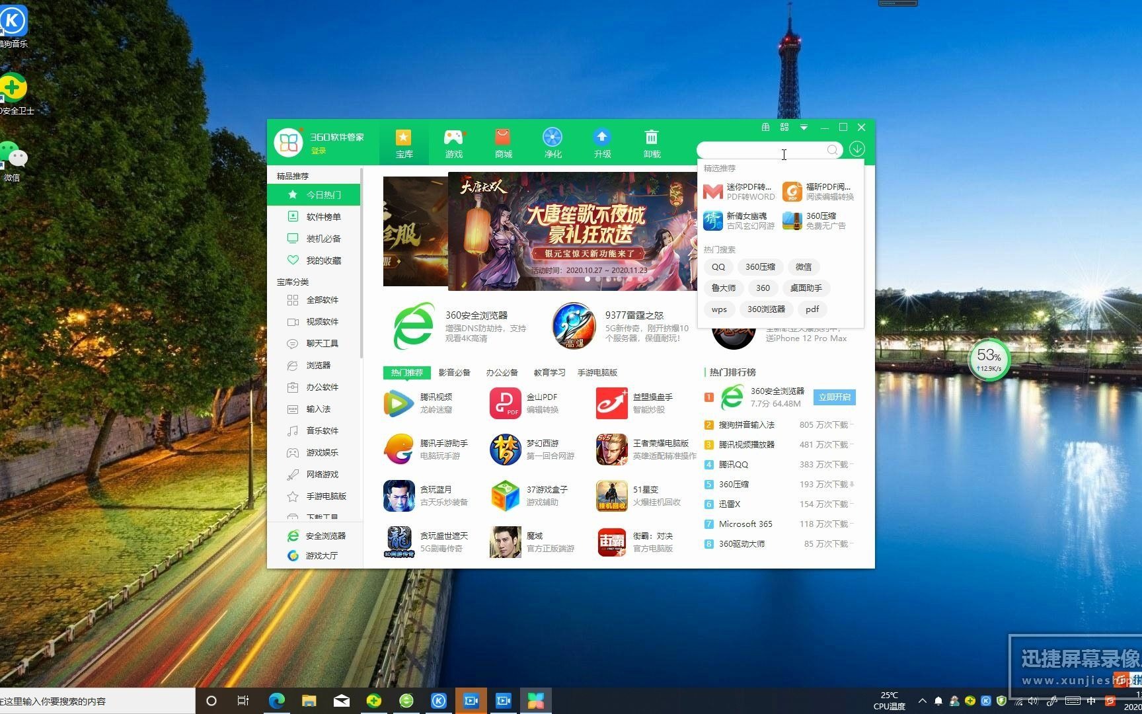The width and height of the screenshot is (1142, 714).
Task: Click the 大唐无双 banner image
Action: [572, 231]
